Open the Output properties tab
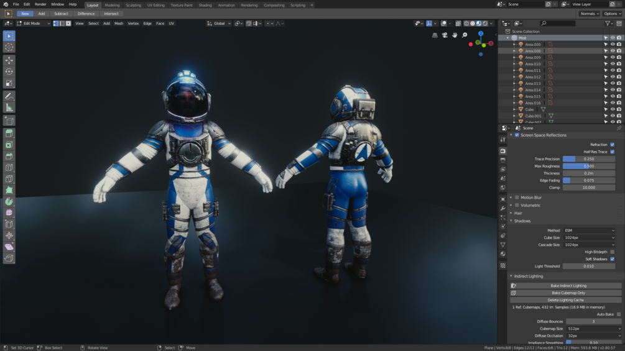The image size is (625, 351). click(x=503, y=160)
